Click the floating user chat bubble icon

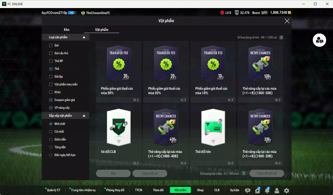(x=319, y=40)
